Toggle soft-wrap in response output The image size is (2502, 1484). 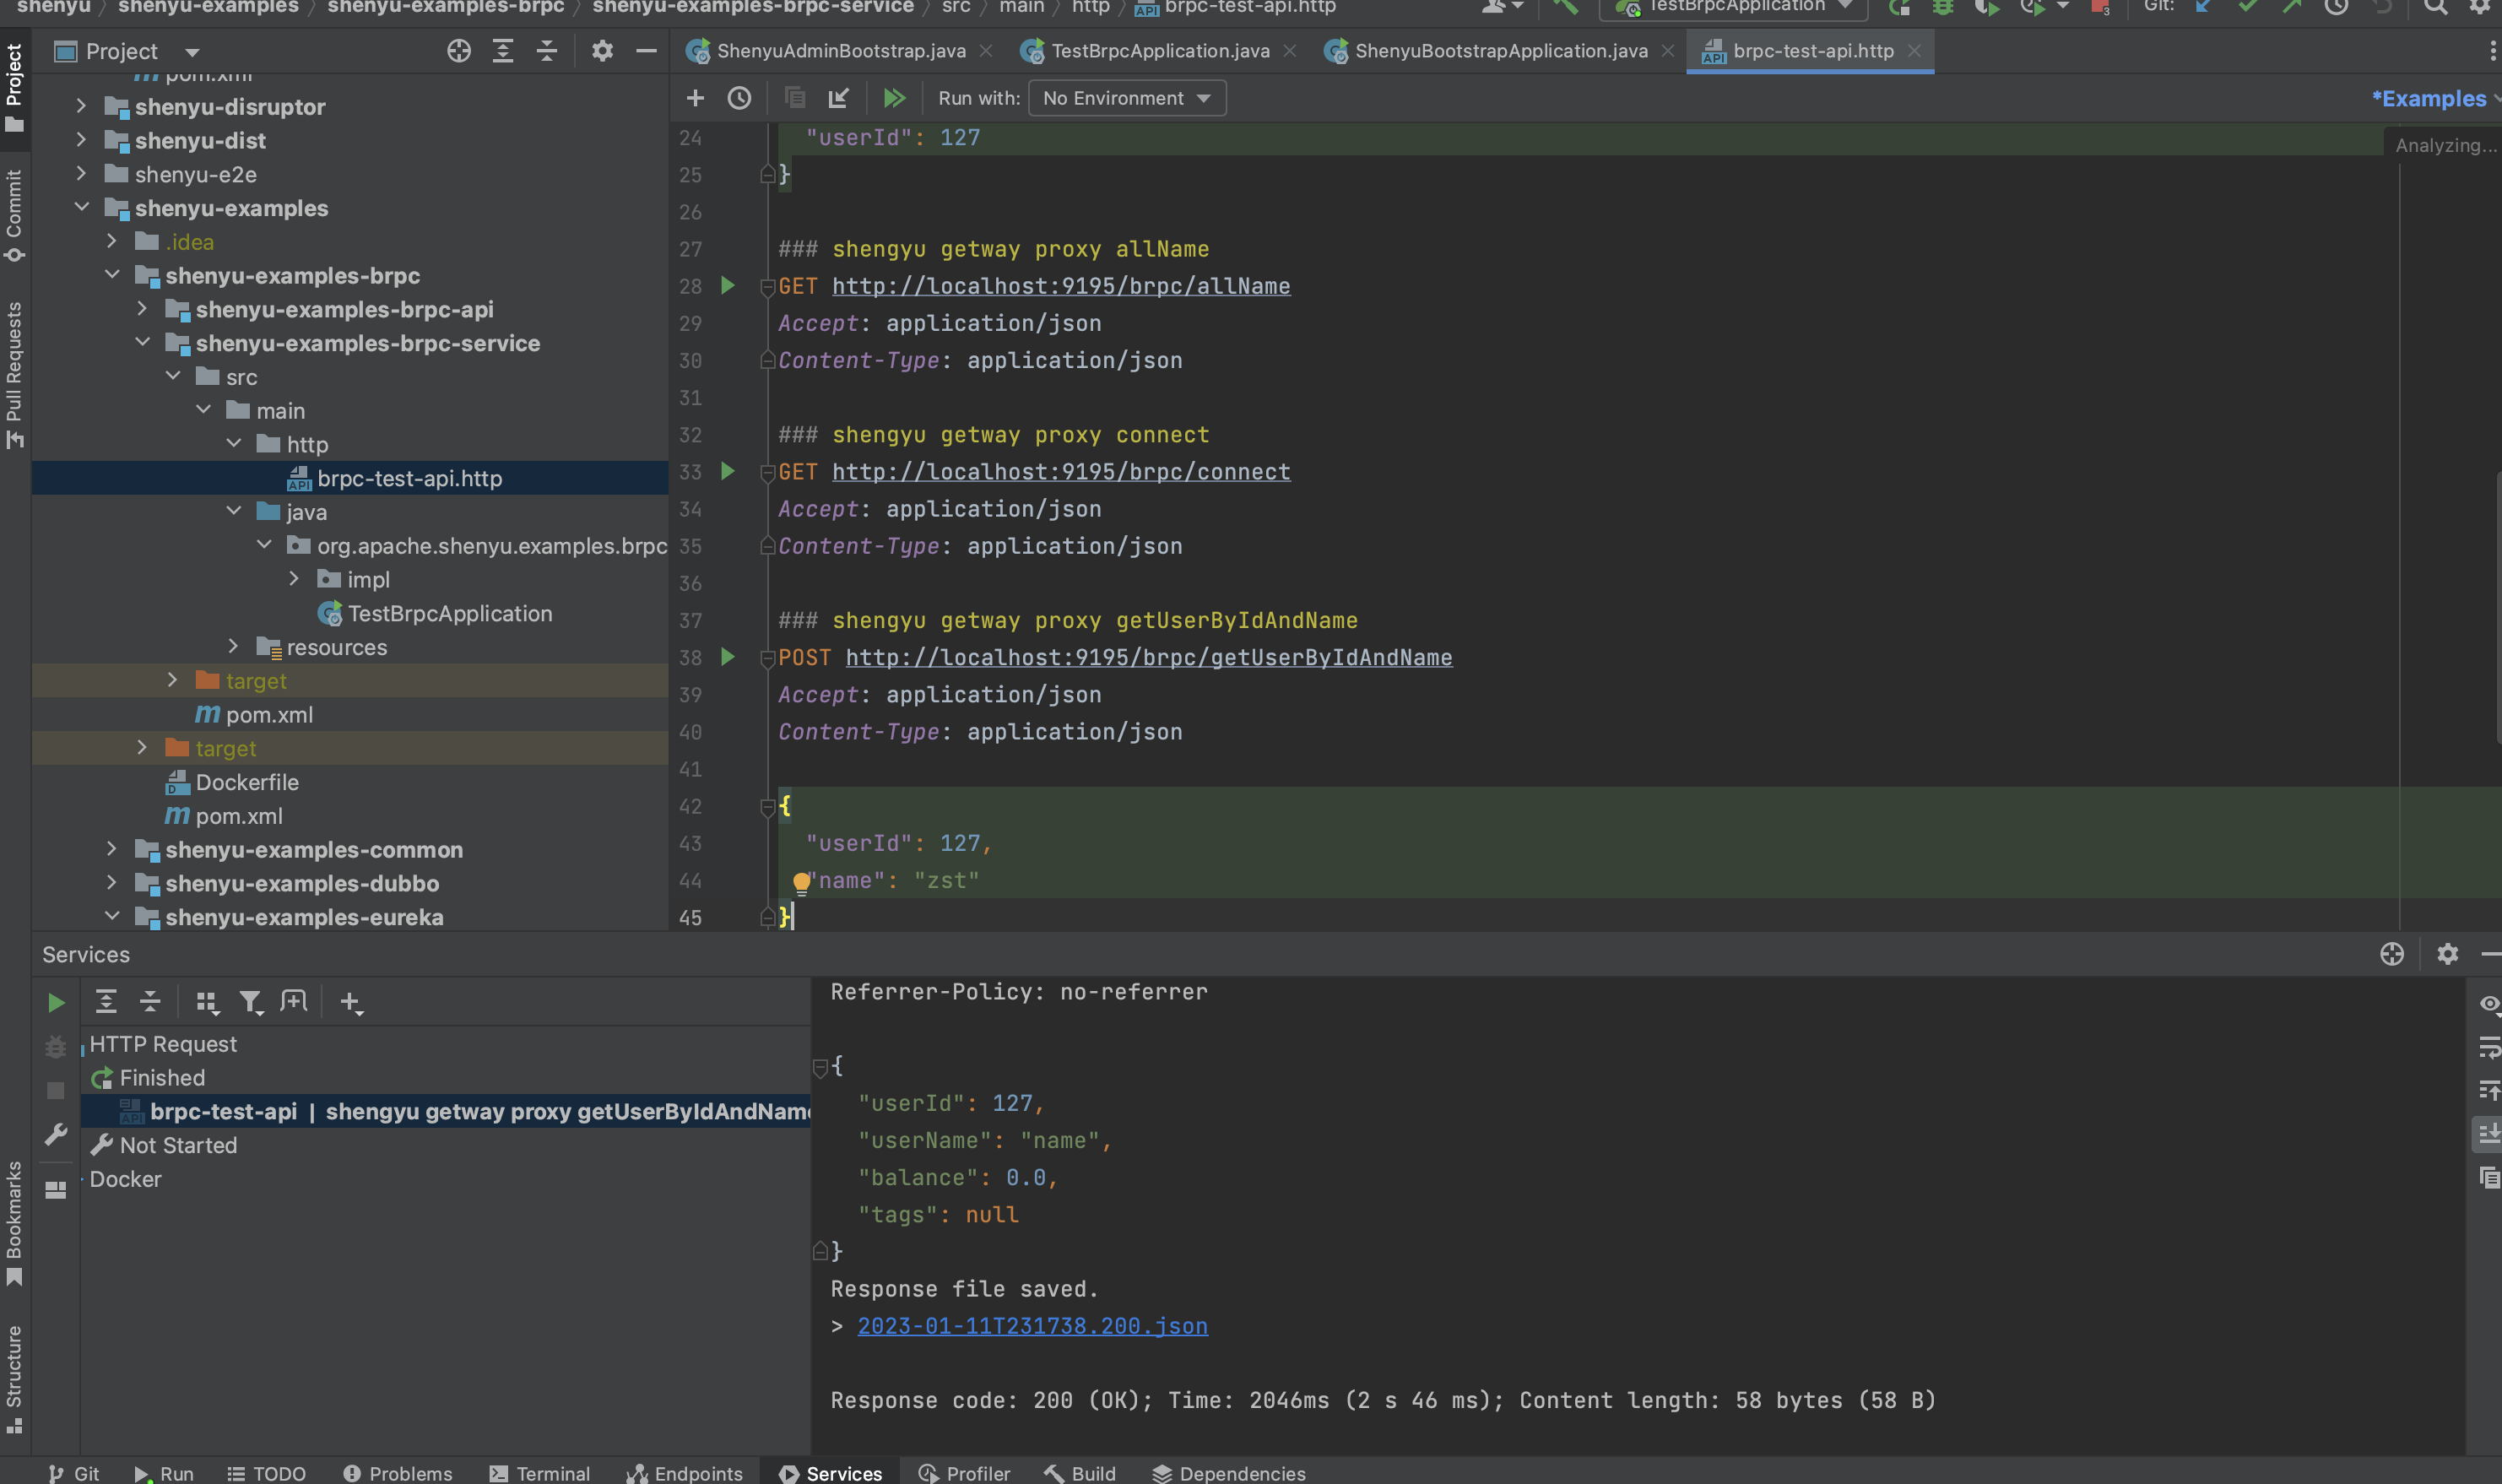click(2489, 1047)
